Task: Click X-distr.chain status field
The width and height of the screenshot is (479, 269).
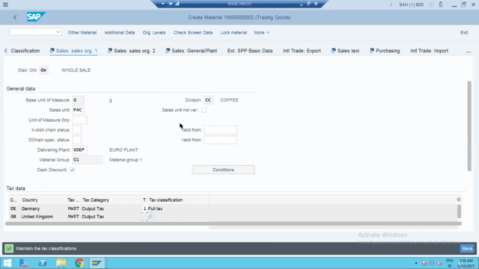Action: pyautogui.click(x=76, y=130)
